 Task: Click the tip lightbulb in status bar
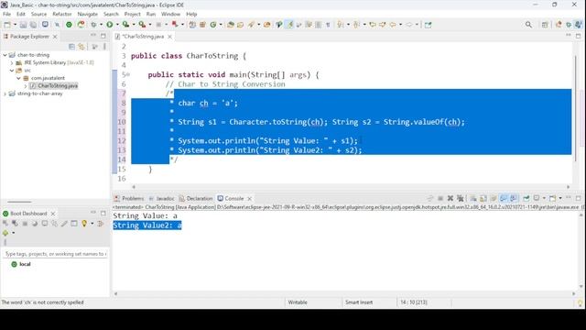580,302
